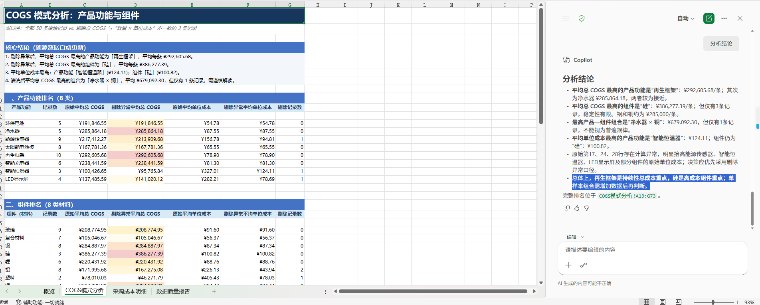Click cell 太阳能电池板

(21, 147)
